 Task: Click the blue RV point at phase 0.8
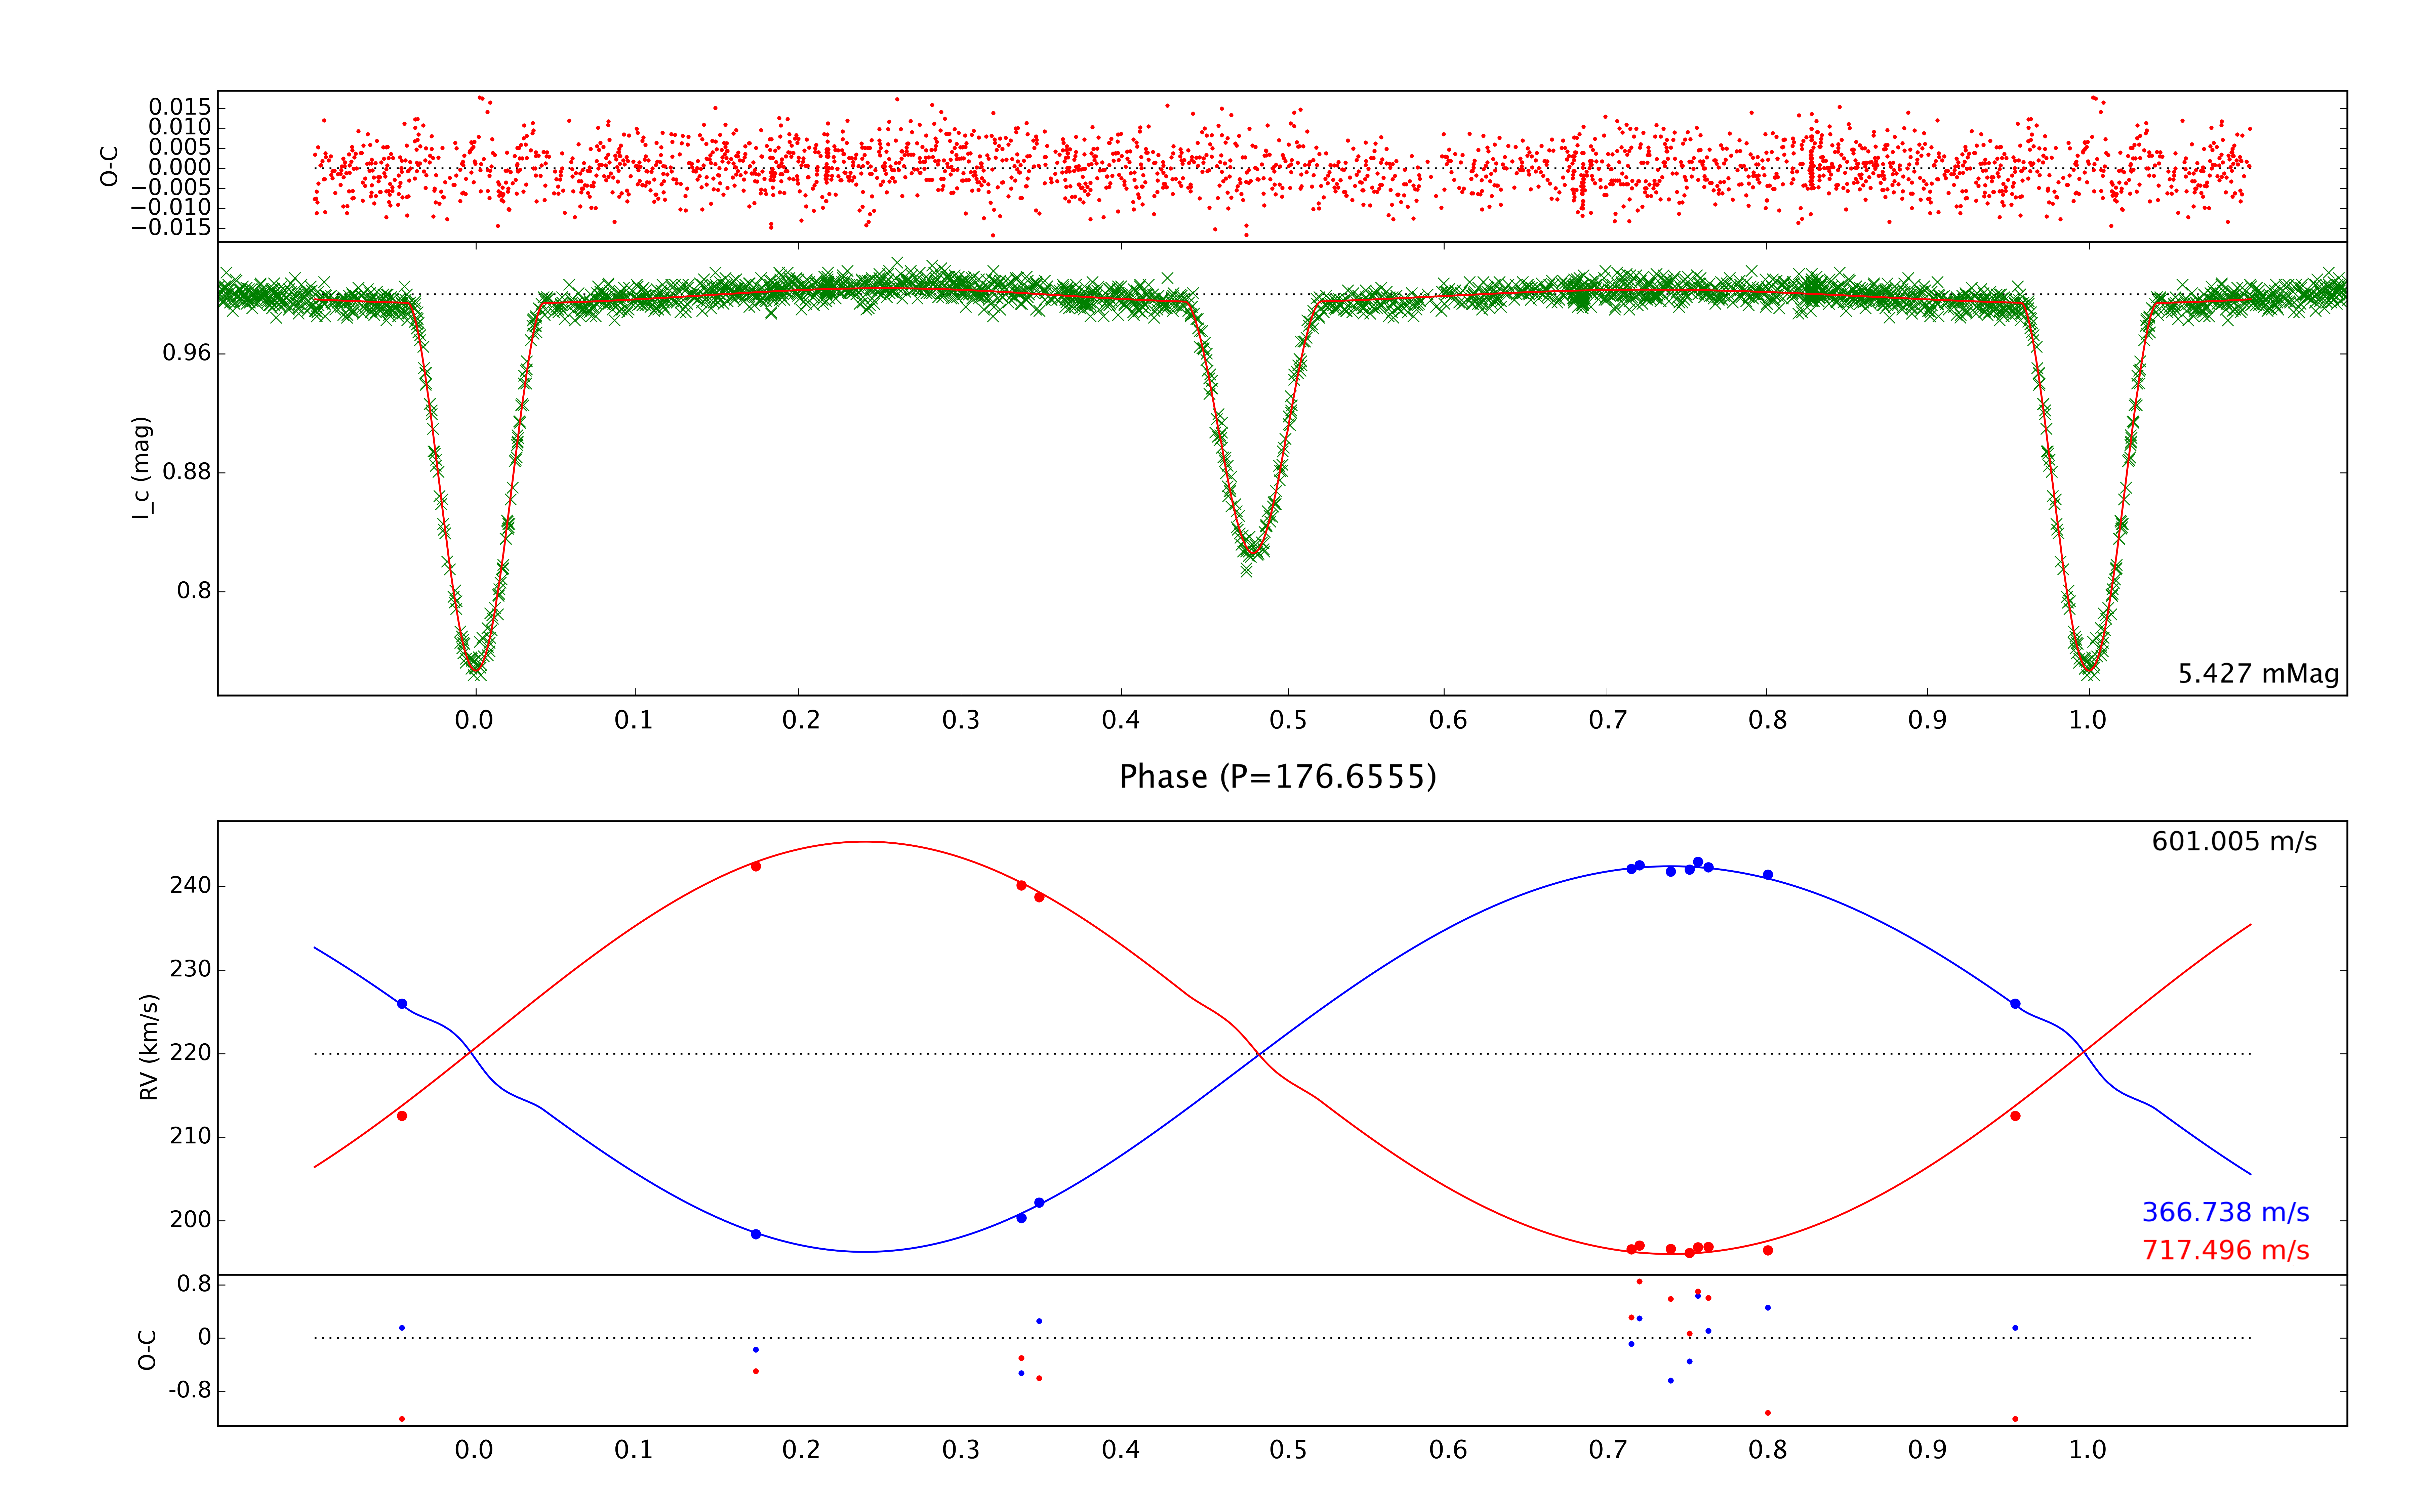click(1768, 875)
